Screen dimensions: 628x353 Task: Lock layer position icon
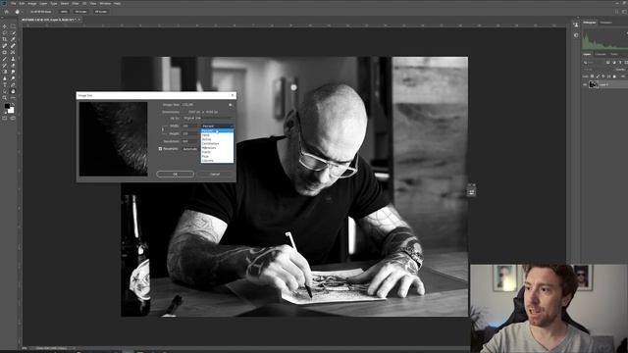tap(603, 76)
